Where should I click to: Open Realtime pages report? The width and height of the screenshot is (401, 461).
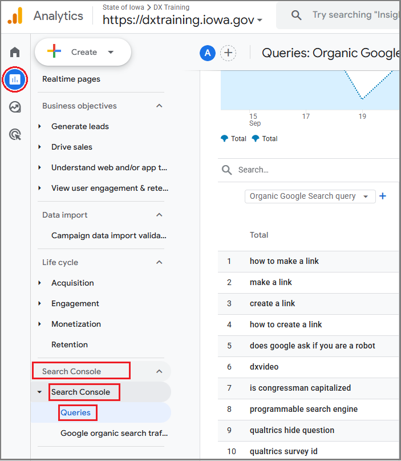click(x=71, y=79)
